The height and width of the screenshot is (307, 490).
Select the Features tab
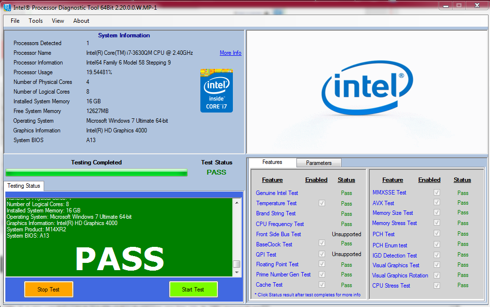pyautogui.click(x=272, y=162)
